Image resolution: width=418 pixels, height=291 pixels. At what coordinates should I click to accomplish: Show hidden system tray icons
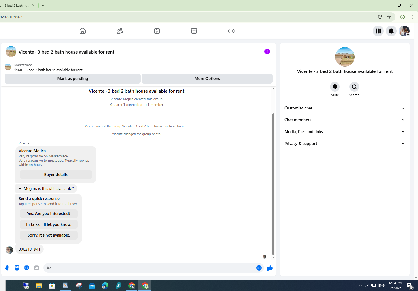tap(361, 286)
